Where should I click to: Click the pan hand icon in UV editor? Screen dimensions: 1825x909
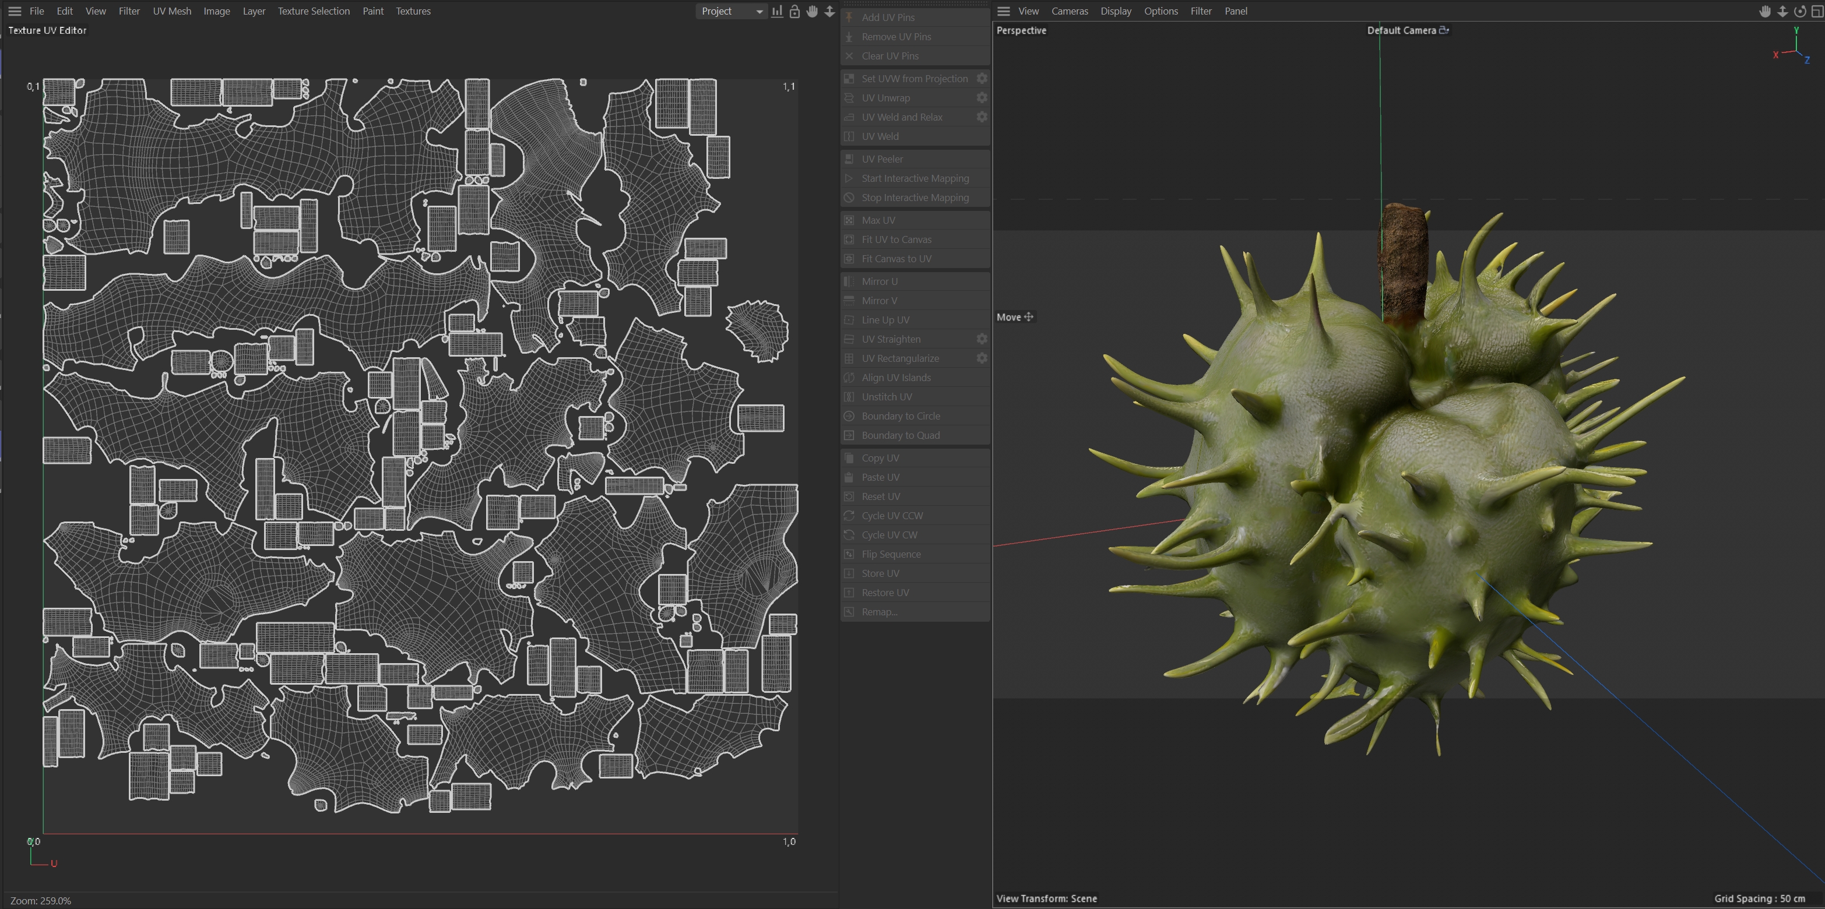[812, 11]
